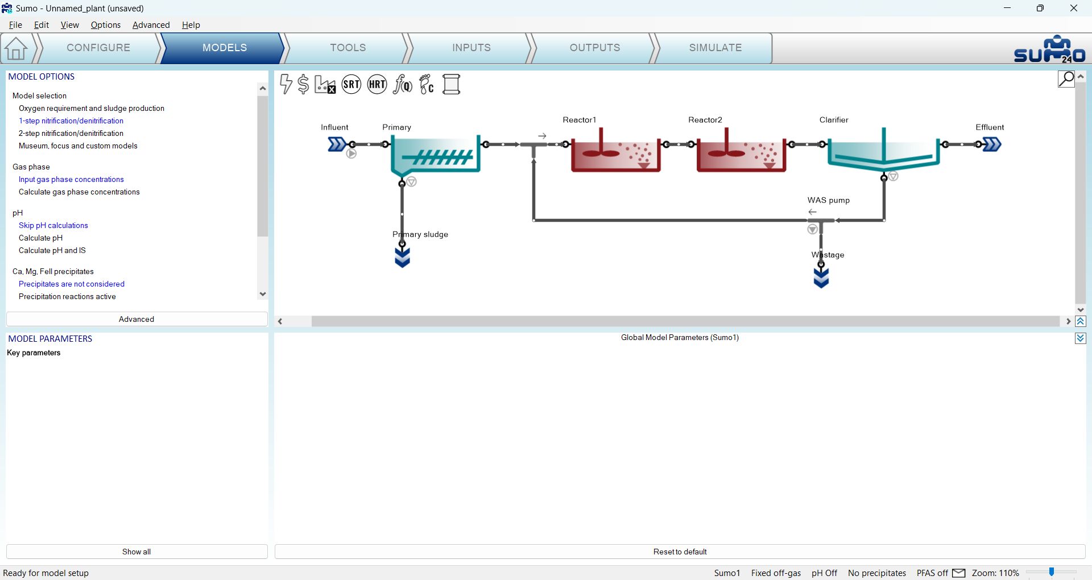Open the dollar sign cost tool
Viewport: 1092px width, 580px height.
pyautogui.click(x=303, y=84)
